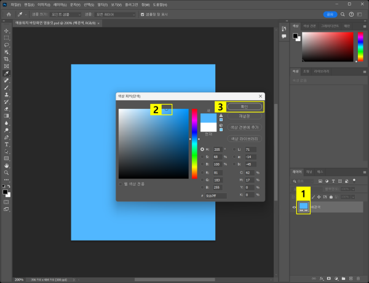369x283 pixels.
Task: Select the Hand tool
Action: click(6, 165)
